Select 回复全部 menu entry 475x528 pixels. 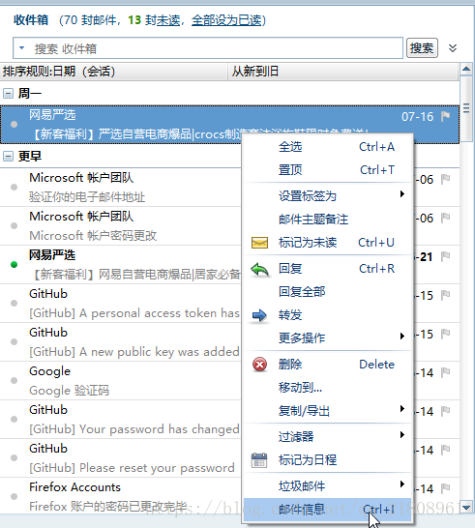(327, 292)
